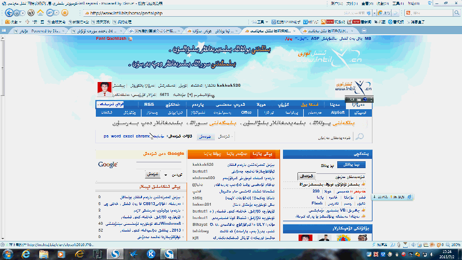Click the user avatar photo
Viewport: 462px width, 260px height.
point(105,90)
